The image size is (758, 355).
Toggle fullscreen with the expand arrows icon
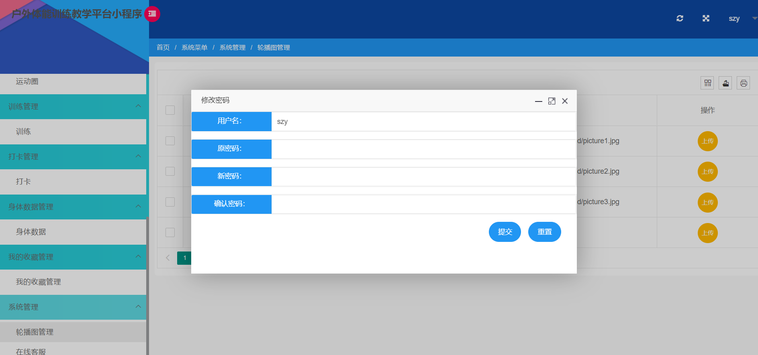coord(706,18)
